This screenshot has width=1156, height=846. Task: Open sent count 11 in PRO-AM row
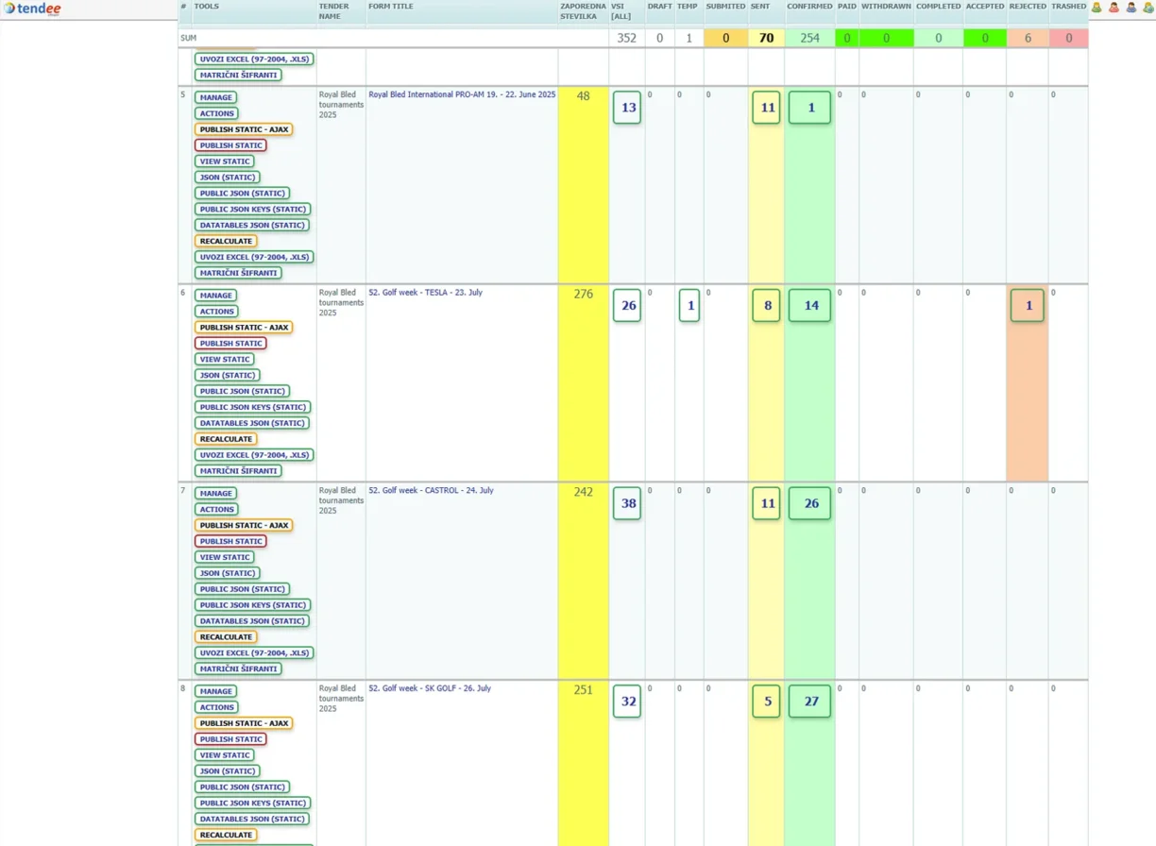[x=766, y=108]
